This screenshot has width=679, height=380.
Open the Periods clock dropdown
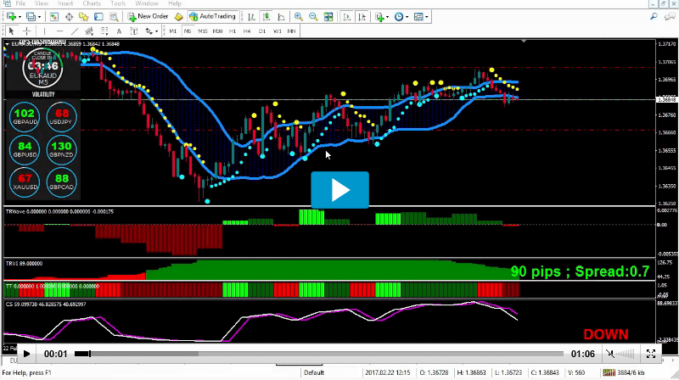401,17
